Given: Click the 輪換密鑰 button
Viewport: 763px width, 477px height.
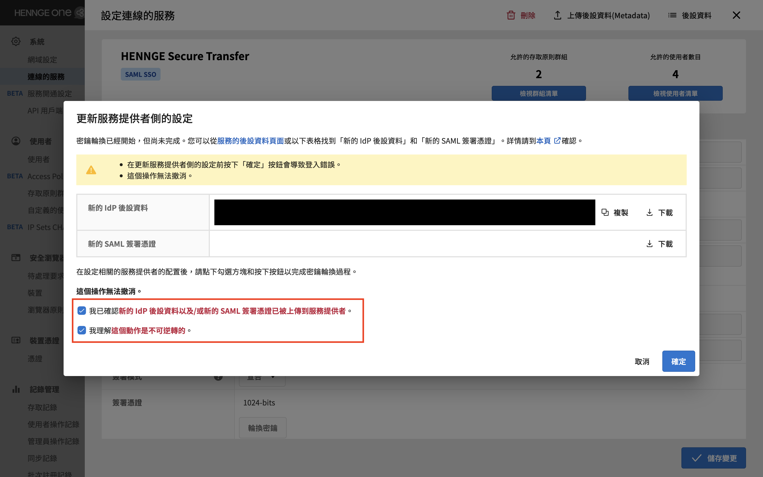Looking at the screenshot, I should click(263, 428).
